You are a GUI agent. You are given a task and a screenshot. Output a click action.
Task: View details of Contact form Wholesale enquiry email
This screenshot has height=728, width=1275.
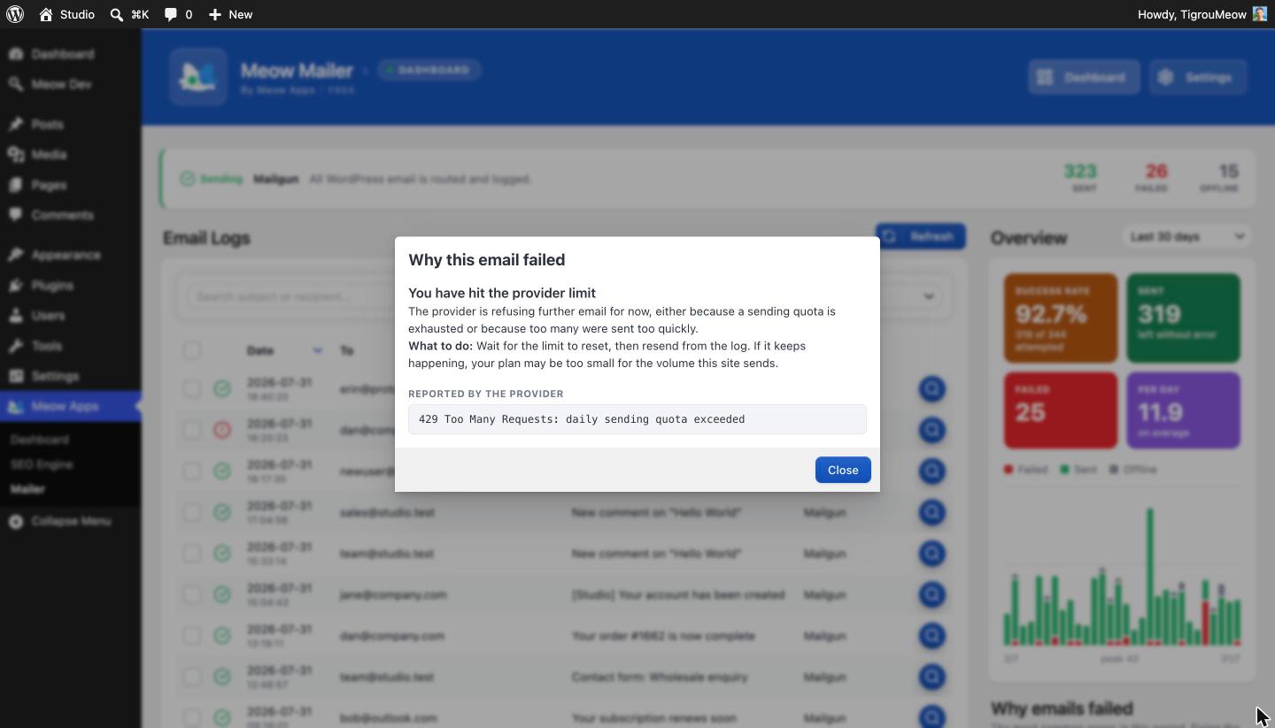[931, 677]
